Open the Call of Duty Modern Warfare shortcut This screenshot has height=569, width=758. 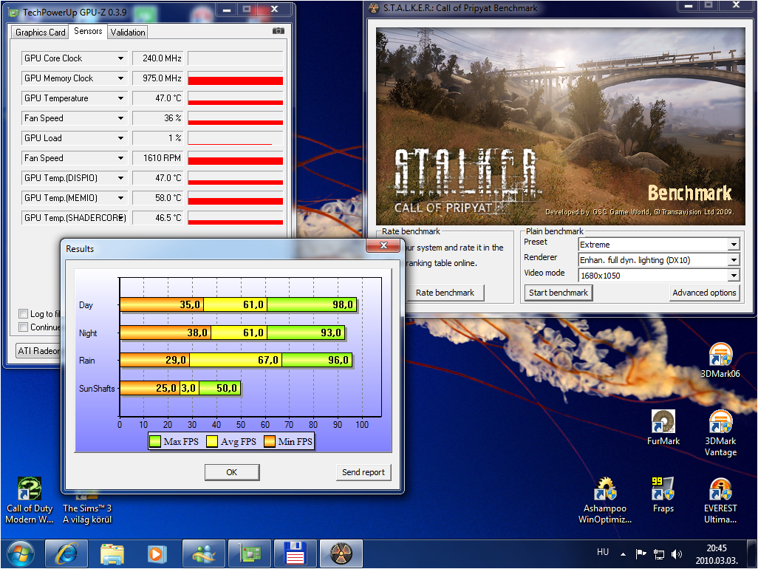point(29,500)
